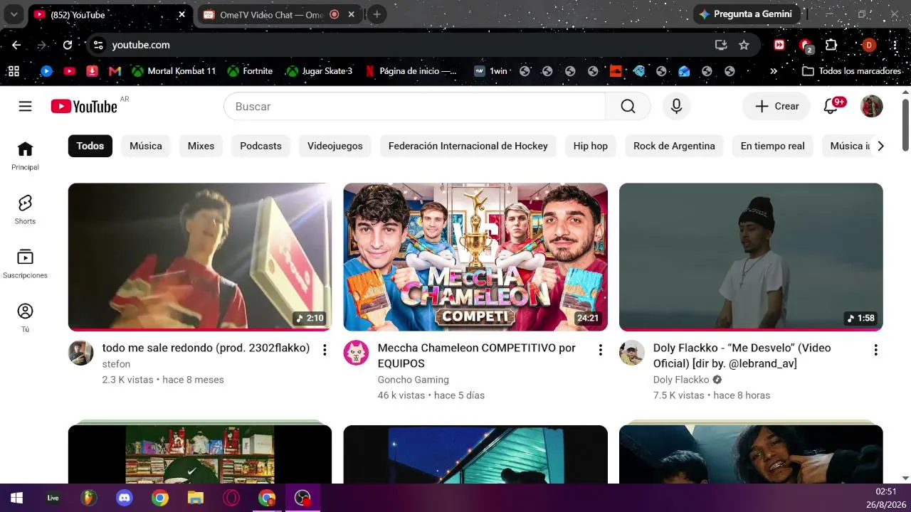The width and height of the screenshot is (911, 512).
Task: Expand the tab search dropdown
Action: point(14,14)
